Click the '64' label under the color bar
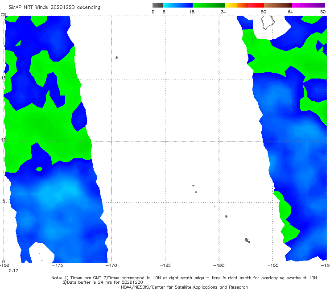Screen dimensions: 330x290 coord(290,12)
